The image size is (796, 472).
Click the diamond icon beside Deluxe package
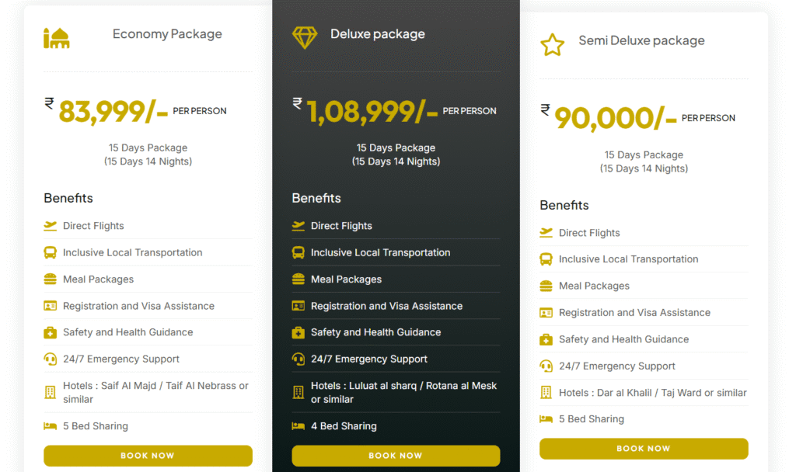[305, 37]
